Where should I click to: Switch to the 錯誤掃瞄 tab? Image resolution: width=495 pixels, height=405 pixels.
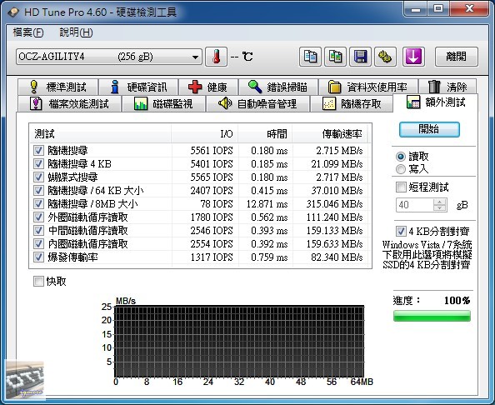pyautogui.click(x=278, y=87)
